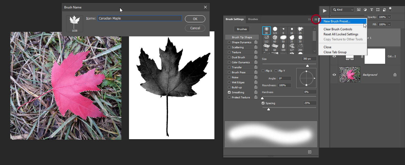Viewport: 405px width, 165px height.
Task: Switch to the Brushes tab
Action: click(x=253, y=19)
